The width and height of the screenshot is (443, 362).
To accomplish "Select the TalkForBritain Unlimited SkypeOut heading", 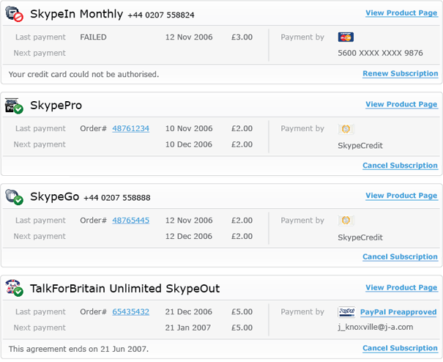I will click(125, 289).
